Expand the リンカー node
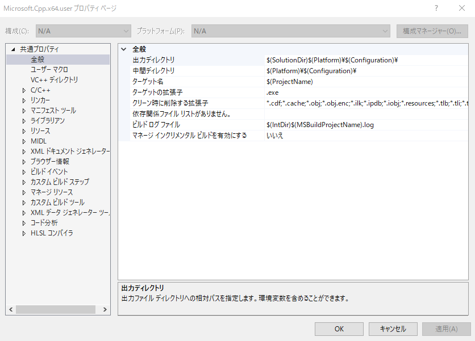The image size is (475, 341). coord(23,100)
